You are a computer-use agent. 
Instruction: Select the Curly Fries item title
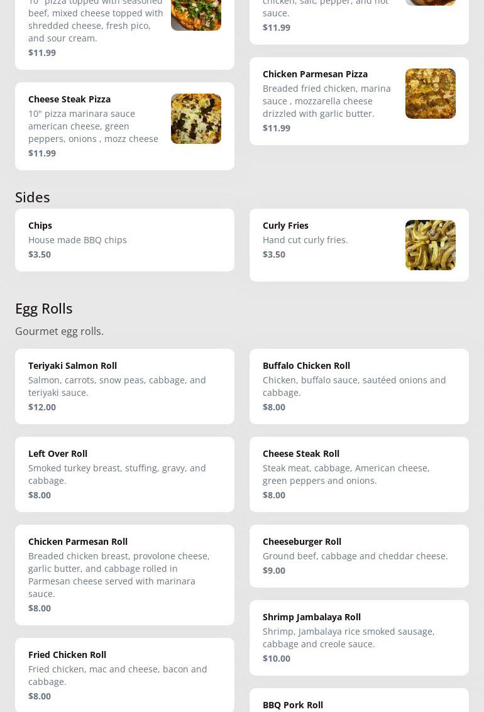[x=285, y=225]
